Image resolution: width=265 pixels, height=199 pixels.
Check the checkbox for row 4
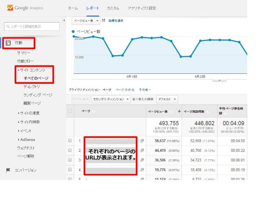[70, 170]
